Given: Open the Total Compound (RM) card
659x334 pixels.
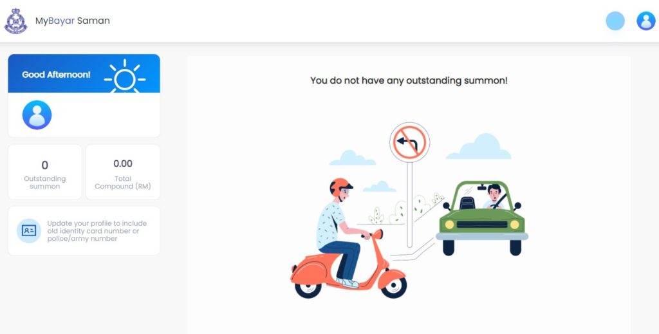Looking at the screenshot, I should [123, 172].
